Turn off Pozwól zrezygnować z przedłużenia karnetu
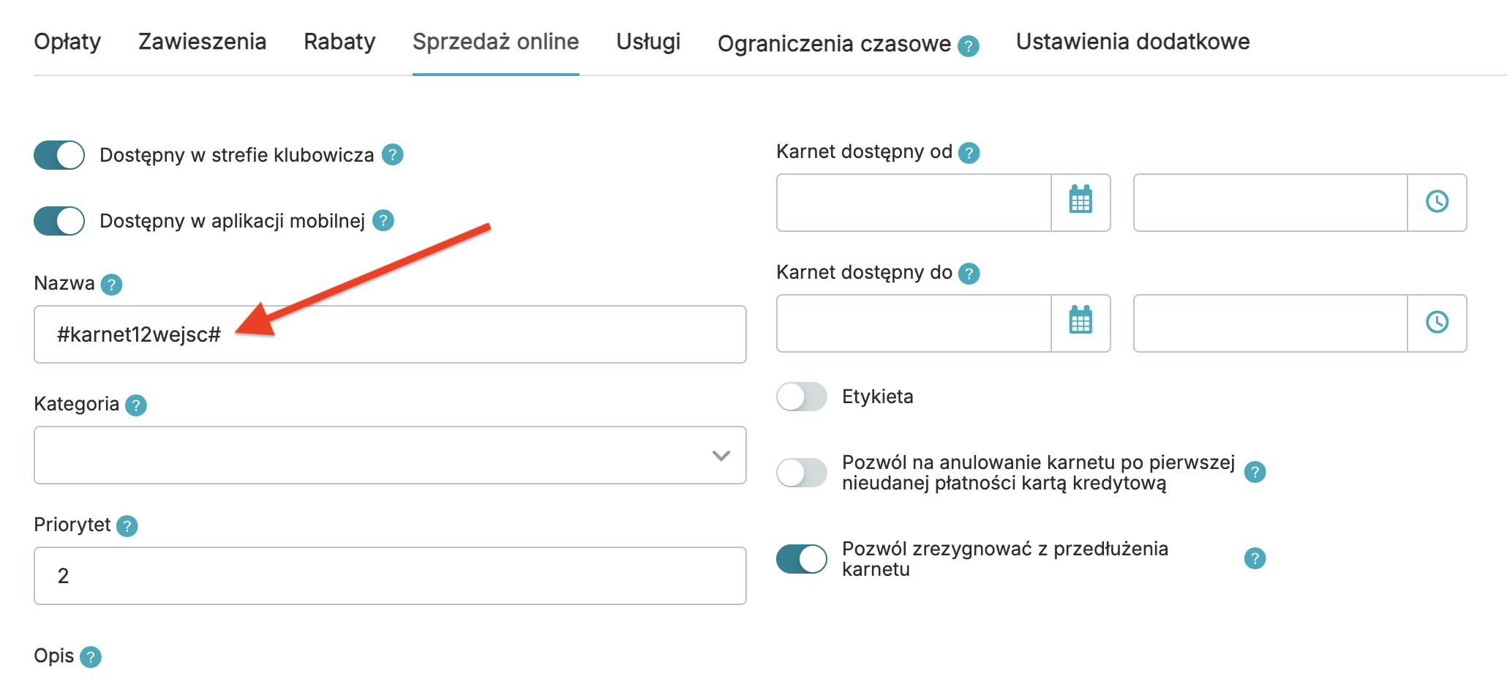 (802, 559)
